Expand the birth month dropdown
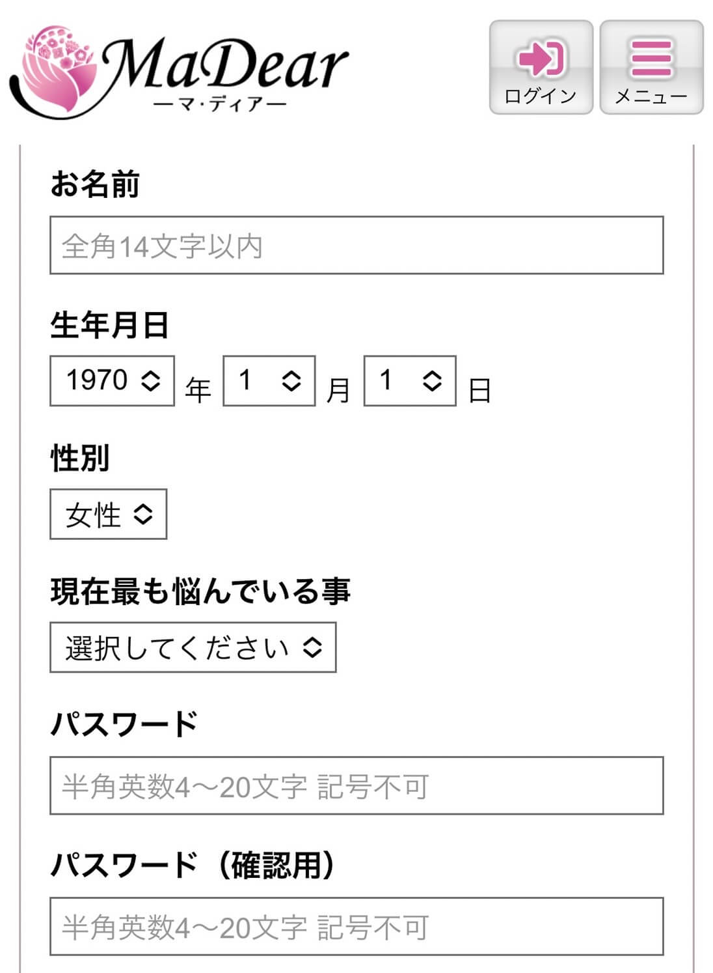The image size is (713, 973). pos(269,381)
